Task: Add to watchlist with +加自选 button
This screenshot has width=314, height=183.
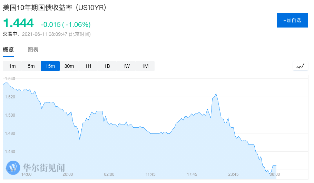Action: (292, 20)
